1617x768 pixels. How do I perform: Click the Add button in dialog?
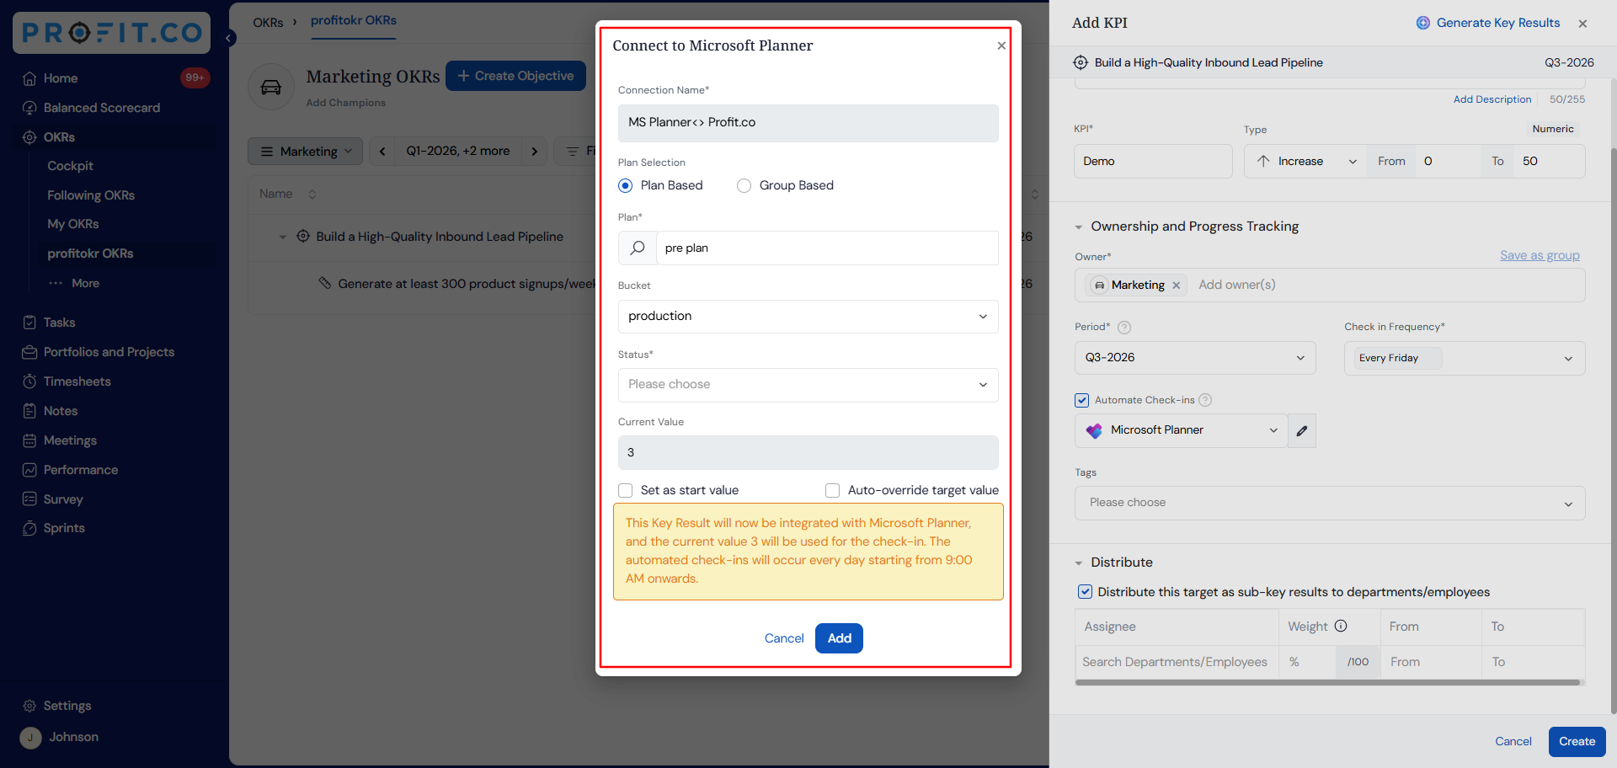tap(839, 638)
